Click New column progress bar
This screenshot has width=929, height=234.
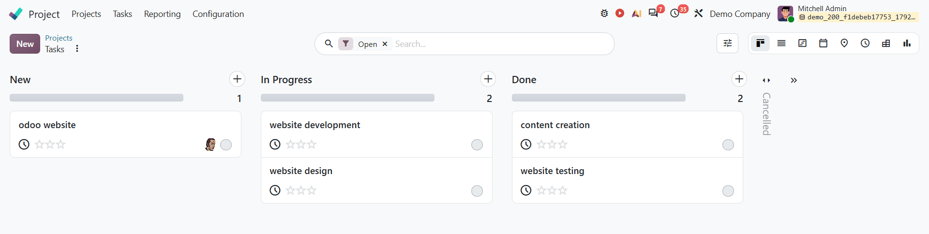(x=96, y=98)
